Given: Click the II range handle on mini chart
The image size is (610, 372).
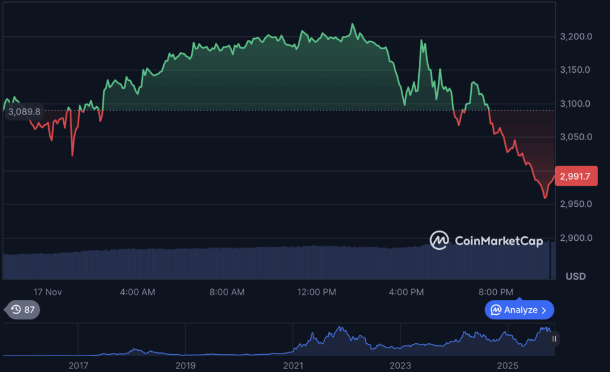Looking at the screenshot, I should point(554,338).
